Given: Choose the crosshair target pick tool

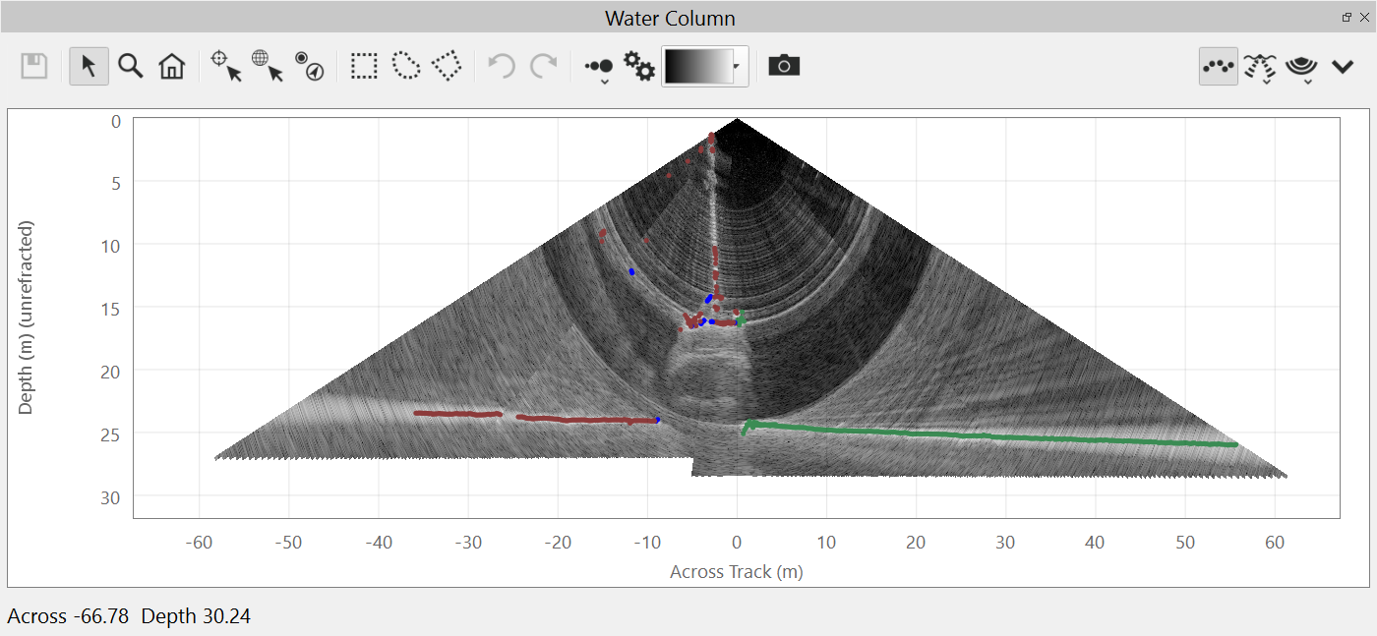Looking at the screenshot, I should tap(225, 67).
